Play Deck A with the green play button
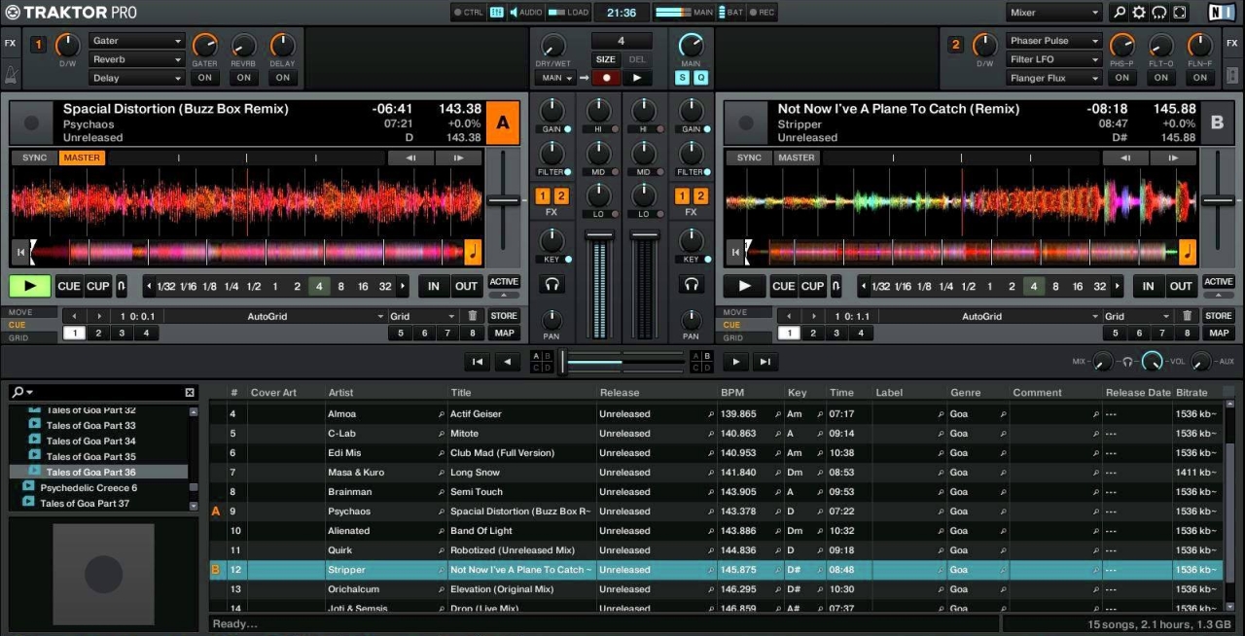The width and height of the screenshot is (1245, 636). click(x=30, y=286)
